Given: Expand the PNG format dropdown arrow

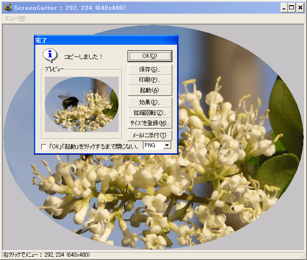Looking at the screenshot, I should (x=167, y=146).
